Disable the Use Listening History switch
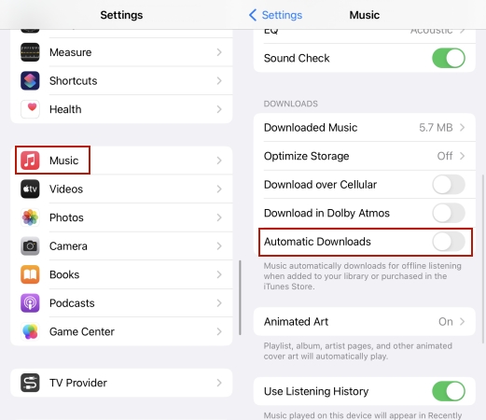This screenshot has height=420, width=486. (x=449, y=391)
